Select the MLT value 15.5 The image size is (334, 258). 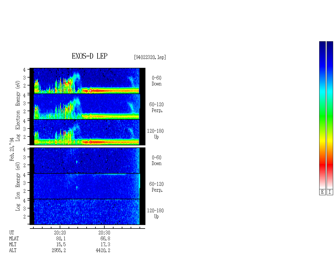[61, 245]
